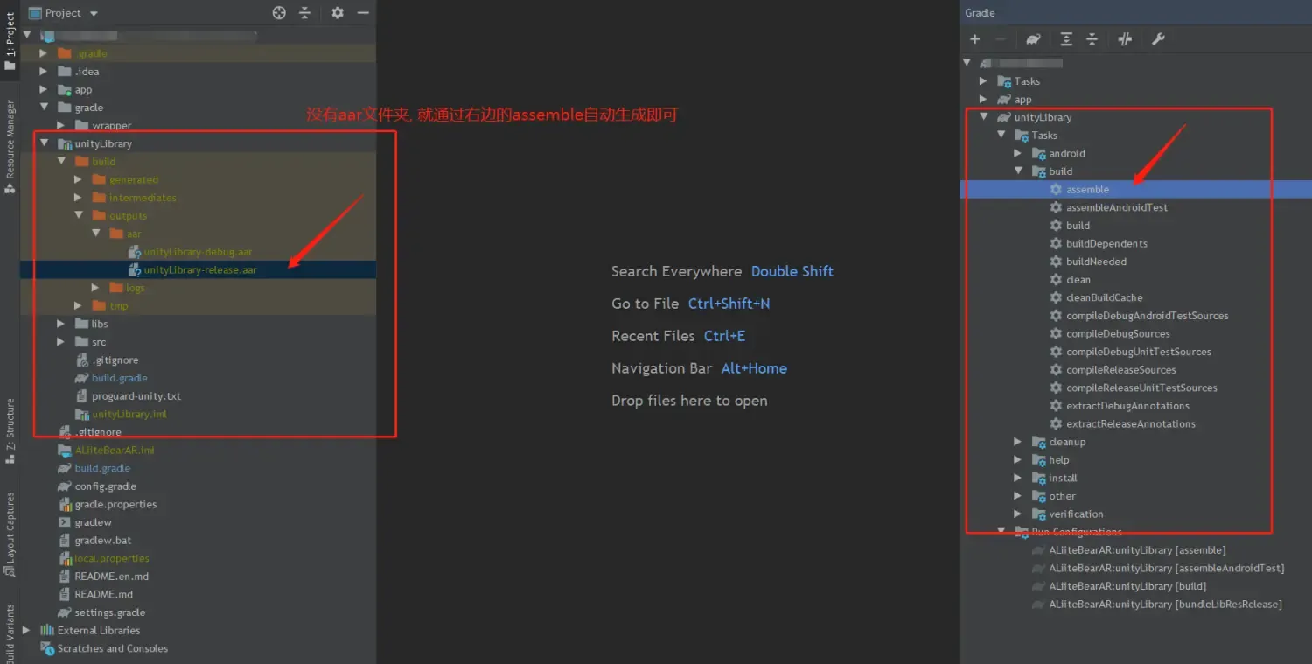Expand all in Gradle panel toolbar
This screenshot has height=664, width=1312.
coord(1066,39)
